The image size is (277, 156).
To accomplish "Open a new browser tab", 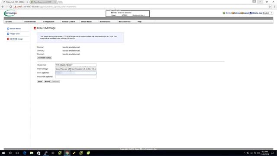I will [61, 2].
